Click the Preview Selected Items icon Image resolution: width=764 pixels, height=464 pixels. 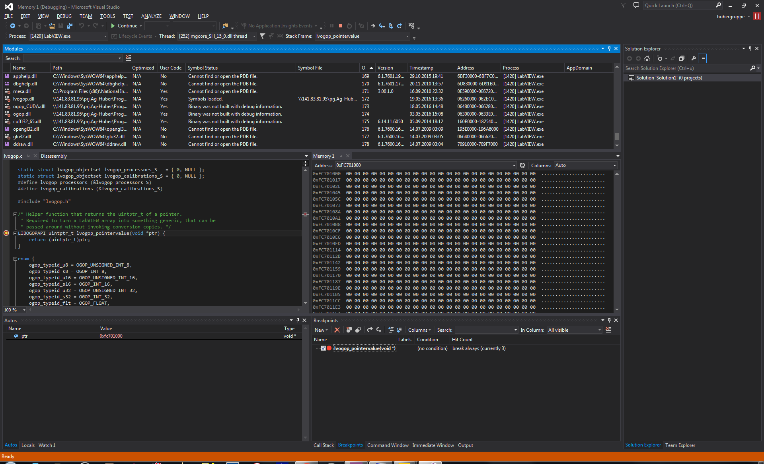point(702,58)
